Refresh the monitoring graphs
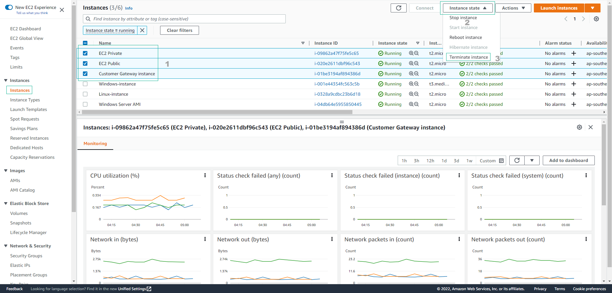 coord(517,160)
